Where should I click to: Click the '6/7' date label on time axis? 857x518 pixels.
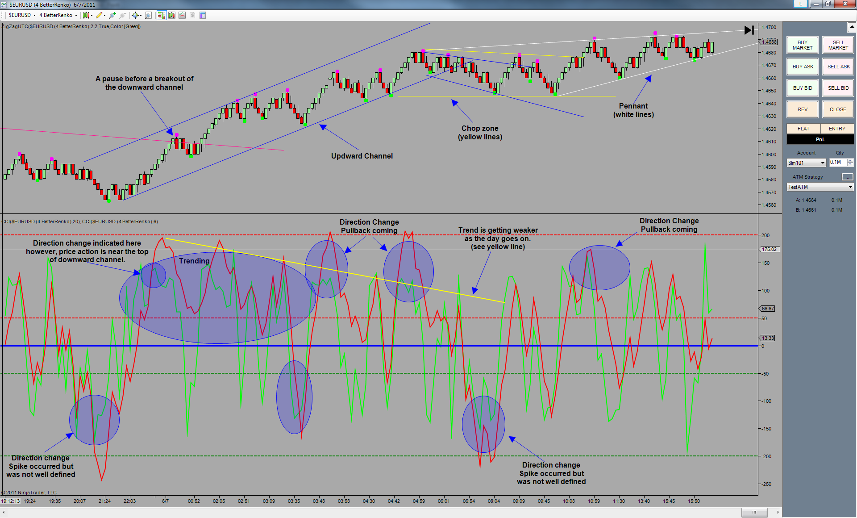[x=165, y=501]
